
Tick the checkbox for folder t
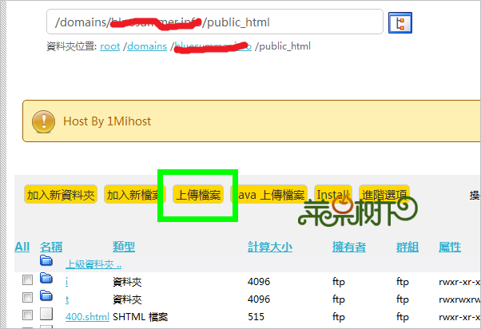coord(27,298)
